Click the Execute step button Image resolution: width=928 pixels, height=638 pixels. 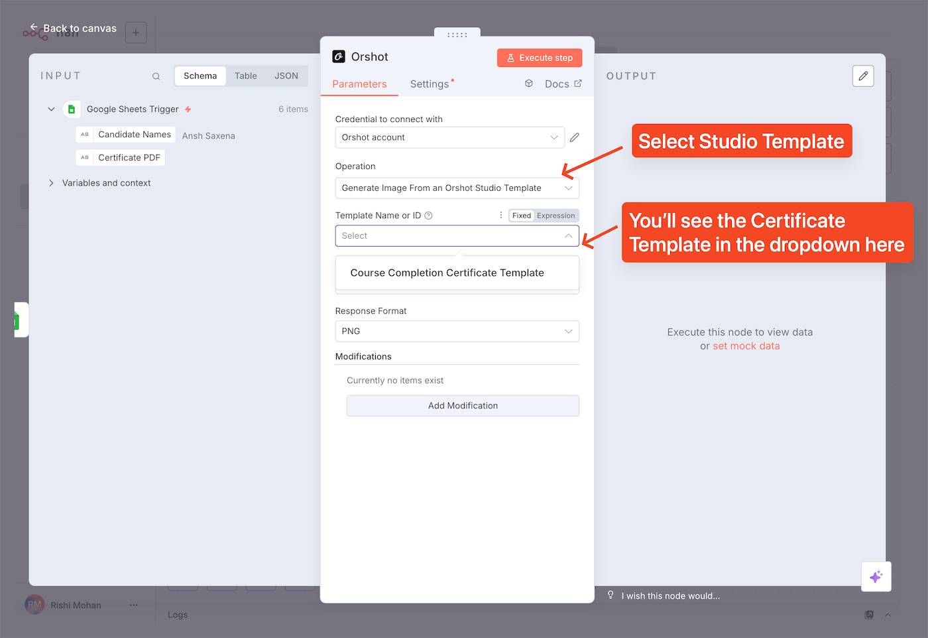[540, 58]
